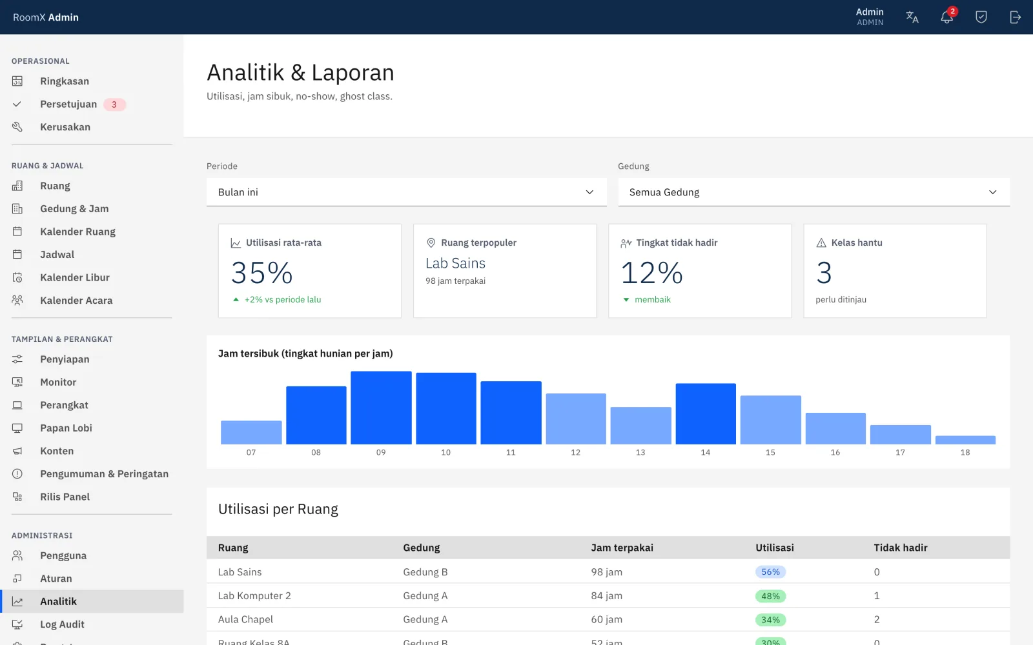Click the Pengumuman & Peringatan alert icon
The height and width of the screenshot is (645, 1033).
(x=17, y=473)
